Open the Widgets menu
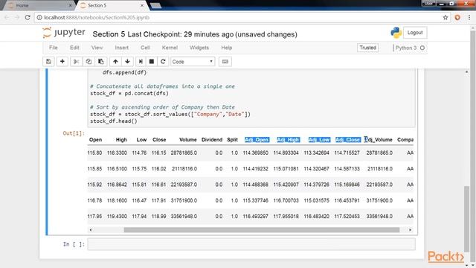This screenshot has height=268, width=476. [199, 48]
